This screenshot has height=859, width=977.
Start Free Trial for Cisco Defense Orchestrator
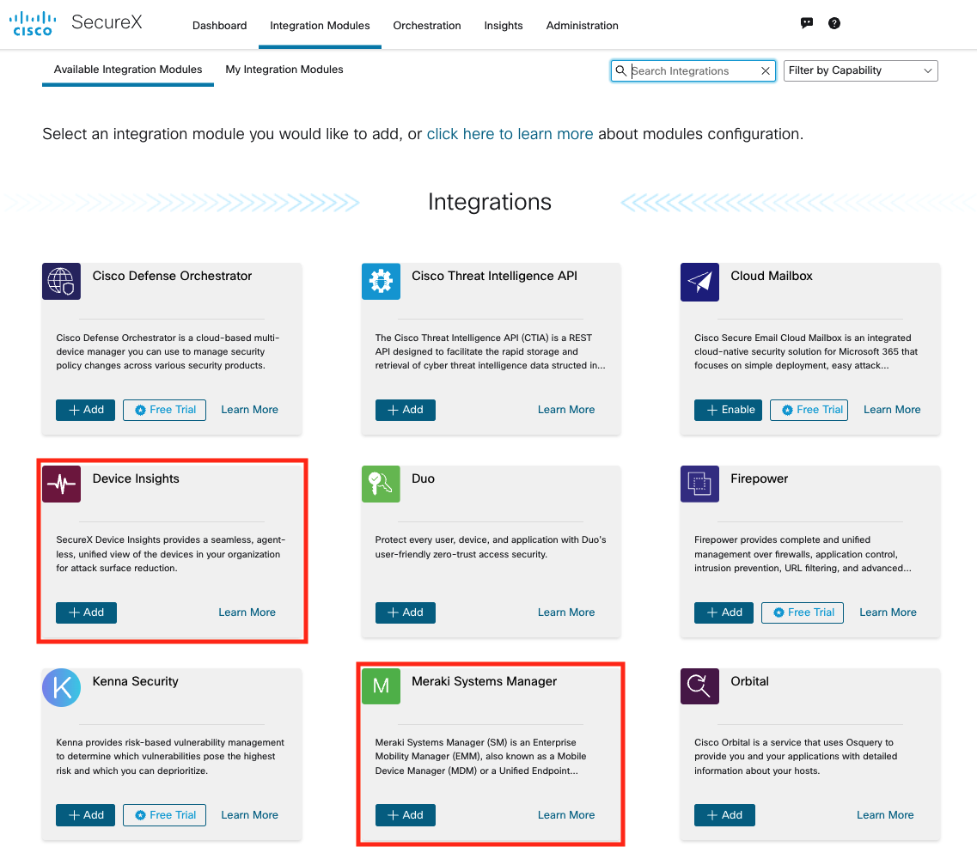(x=164, y=410)
